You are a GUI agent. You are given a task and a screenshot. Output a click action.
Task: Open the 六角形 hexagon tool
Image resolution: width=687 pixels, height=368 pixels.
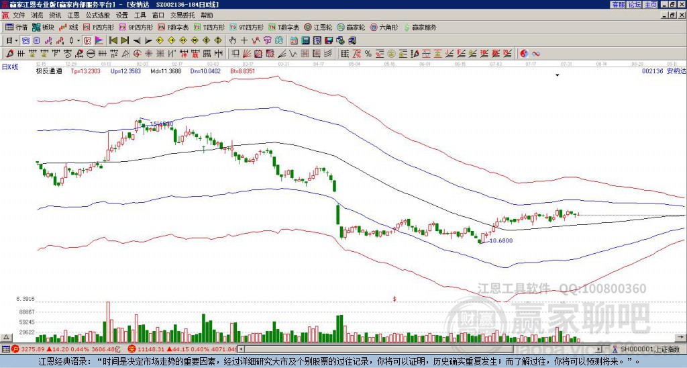coord(384,27)
